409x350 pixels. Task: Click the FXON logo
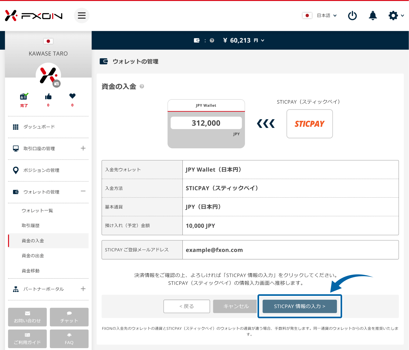click(x=34, y=16)
